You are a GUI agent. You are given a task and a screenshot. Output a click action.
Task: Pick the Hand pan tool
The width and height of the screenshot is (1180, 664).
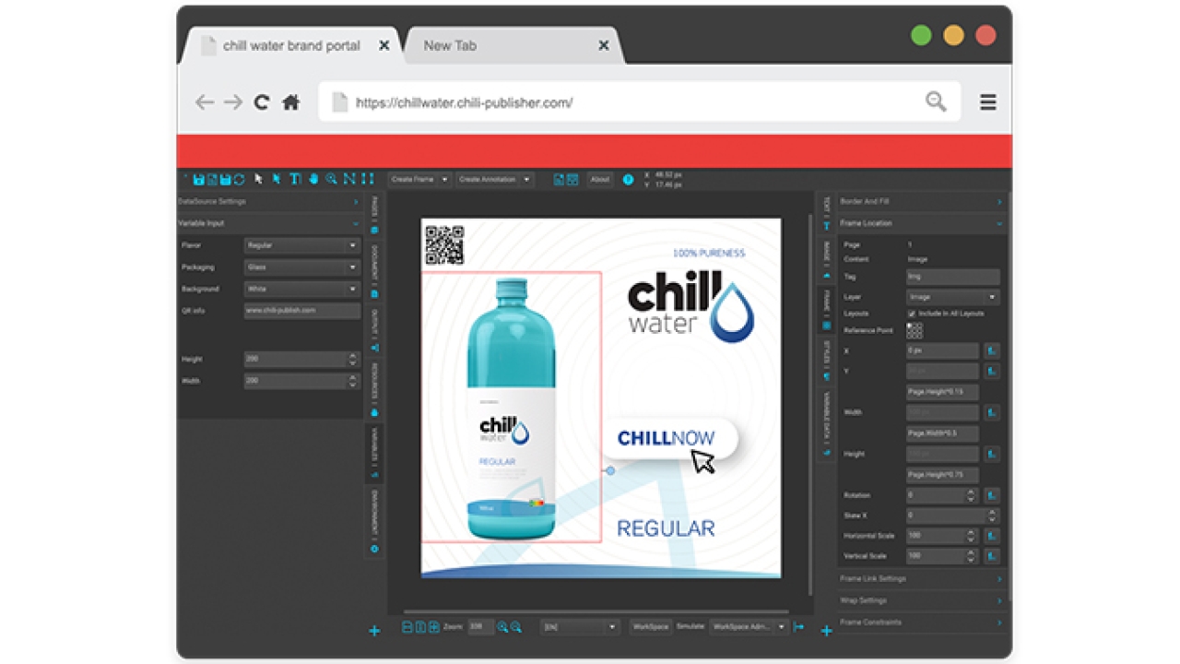pyautogui.click(x=313, y=179)
